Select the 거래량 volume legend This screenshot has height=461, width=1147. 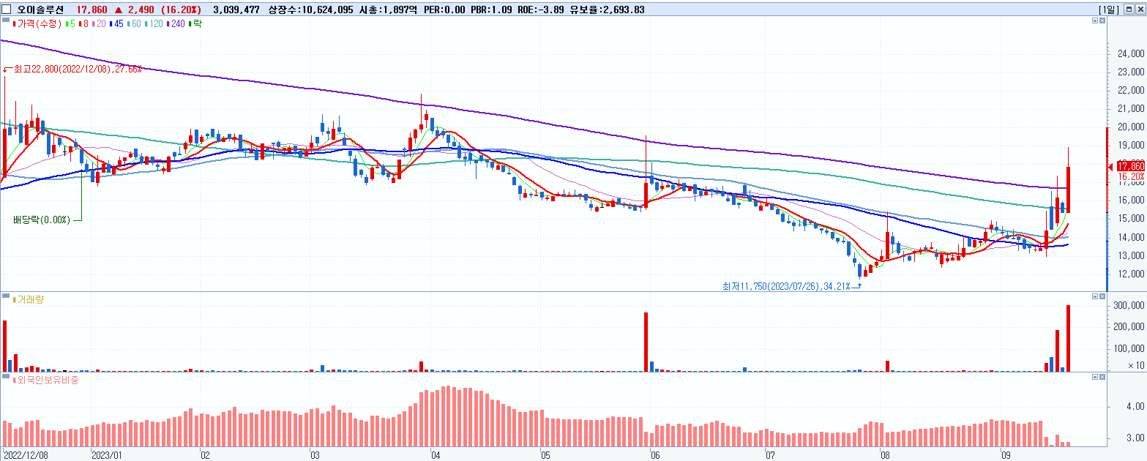coord(30,299)
